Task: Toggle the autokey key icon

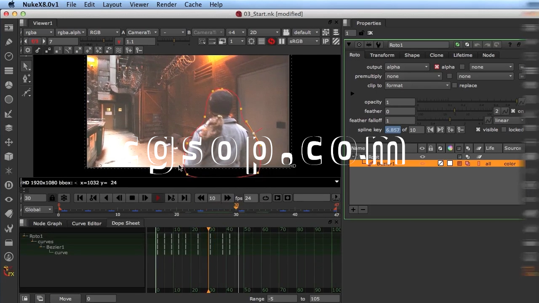Action: click(38, 50)
